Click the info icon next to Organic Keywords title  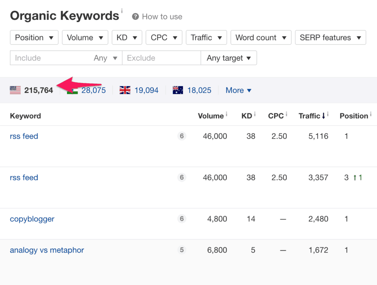point(122,11)
